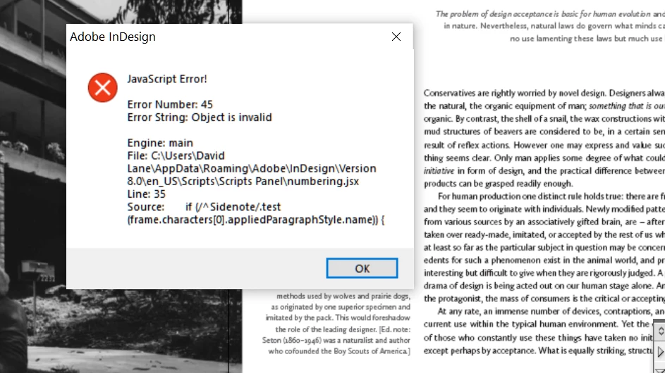Image resolution: width=665 pixels, height=373 pixels.
Task: Click the right-pointing triangle at document edge
Action: 660,352
